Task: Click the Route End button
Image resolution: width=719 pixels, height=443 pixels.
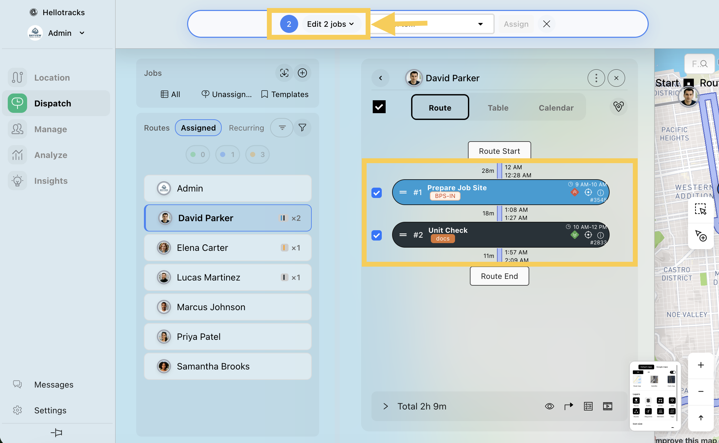Action: click(x=499, y=276)
